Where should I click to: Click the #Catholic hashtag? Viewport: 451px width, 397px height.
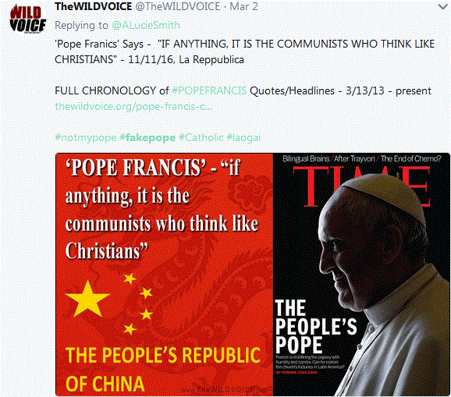point(201,137)
